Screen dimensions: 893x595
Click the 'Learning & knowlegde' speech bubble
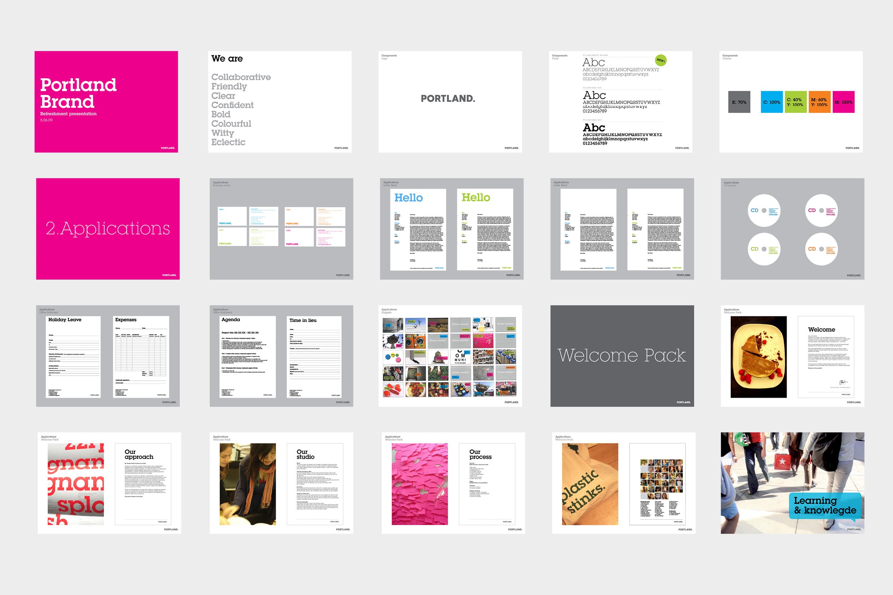click(825, 506)
